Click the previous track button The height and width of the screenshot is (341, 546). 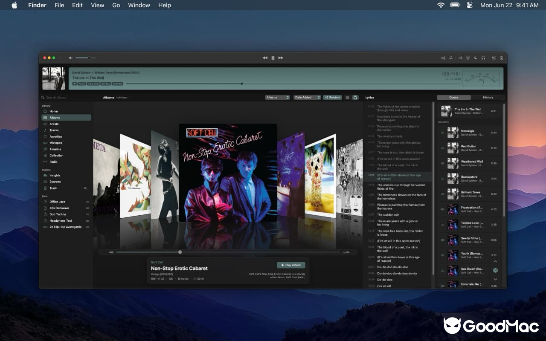point(265,58)
